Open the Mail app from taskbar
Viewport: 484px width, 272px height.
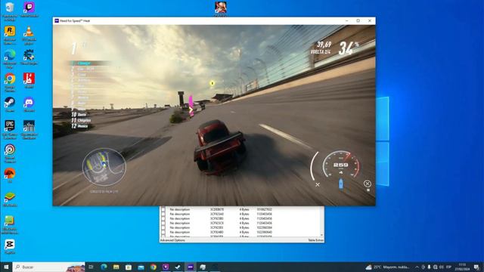(x=141, y=267)
